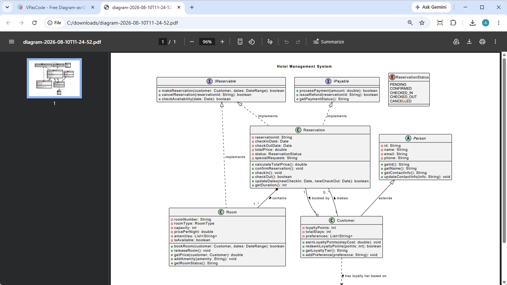The width and height of the screenshot is (507, 285).
Task: Click the Ask Gemini button
Action: tap(431, 7)
